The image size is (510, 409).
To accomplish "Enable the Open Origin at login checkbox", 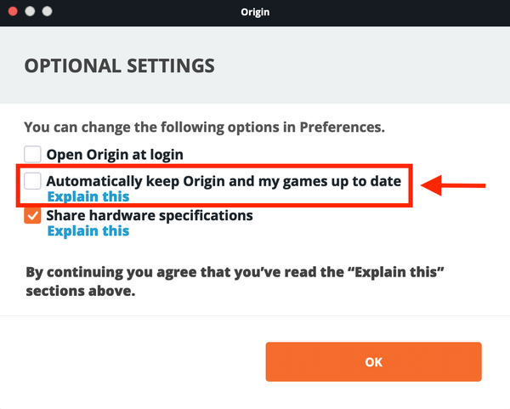I will (x=32, y=154).
